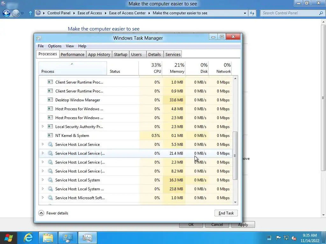Click the up-one-level arrow in Control Panel
Image resolution: width=326 pixels, height=244 pixels.
30,13
